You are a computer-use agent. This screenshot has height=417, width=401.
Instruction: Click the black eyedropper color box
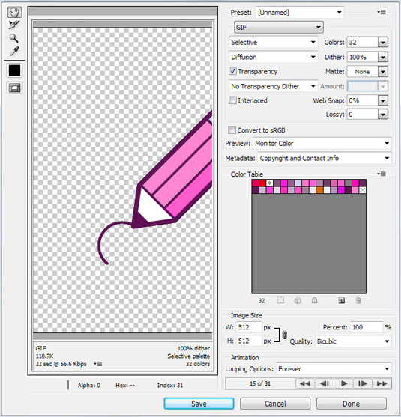14,70
